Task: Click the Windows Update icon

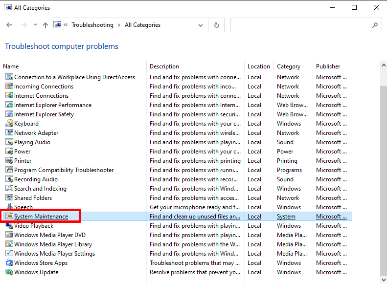Action: coord(9,272)
